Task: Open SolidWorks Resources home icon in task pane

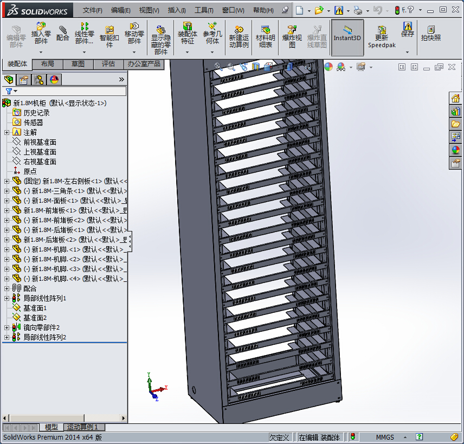Action: 455,99
